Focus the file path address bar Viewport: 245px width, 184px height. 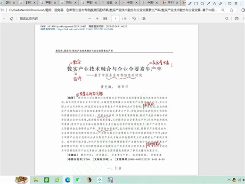point(113,10)
